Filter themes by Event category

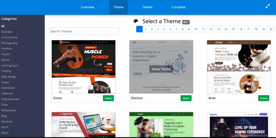tap(5, 127)
